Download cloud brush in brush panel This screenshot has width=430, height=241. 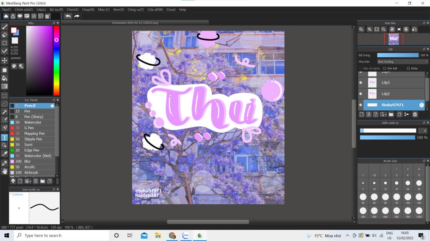click(x=13, y=181)
